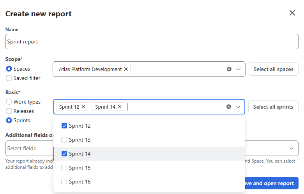Image resolution: width=304 pixels, height=194 pixels.
Task: Uncheck the Sprint 12 checkbox
Action: click(x=65, y=126)
